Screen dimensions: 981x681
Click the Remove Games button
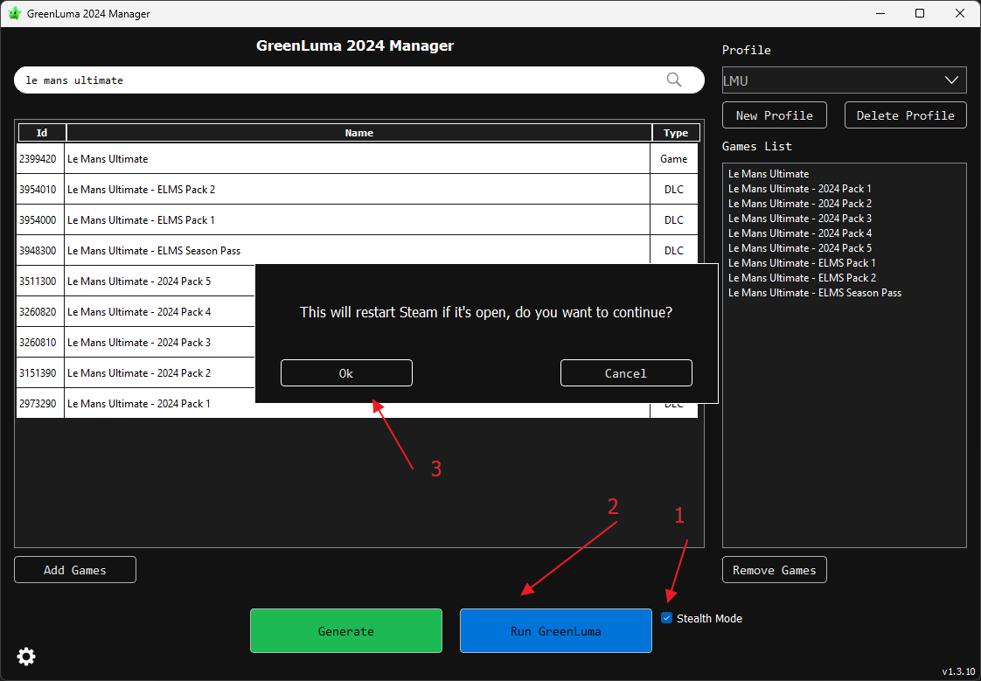(774, 570)
